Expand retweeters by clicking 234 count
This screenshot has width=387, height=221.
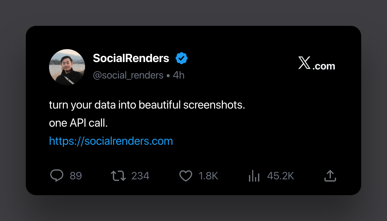(x=140, y=176)
